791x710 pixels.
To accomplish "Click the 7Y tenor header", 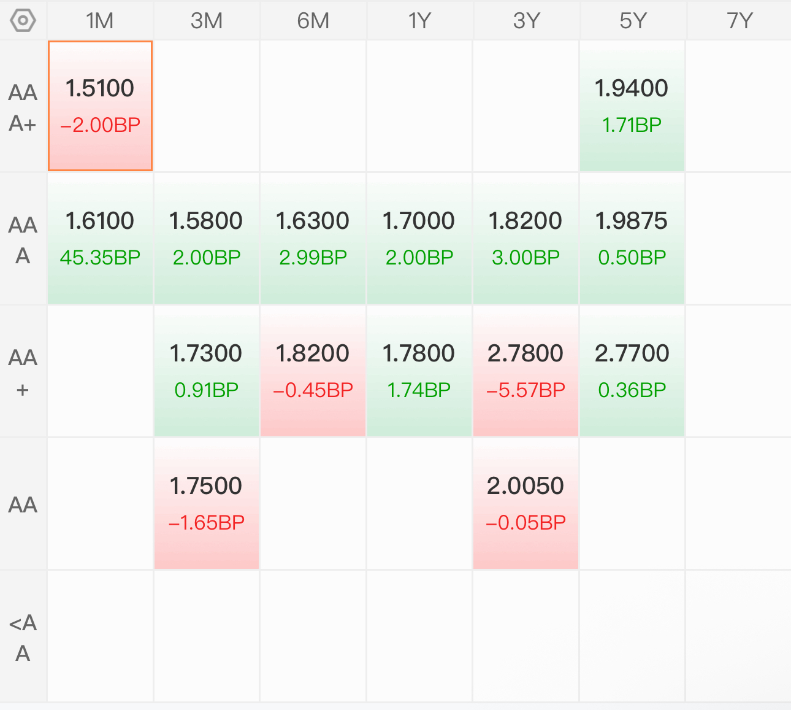I will coord(739,21).
